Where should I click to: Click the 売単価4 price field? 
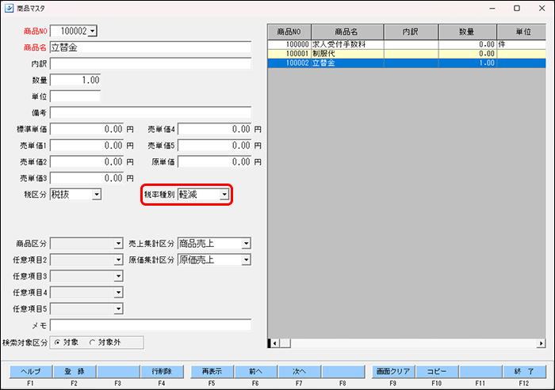tap(215, 129)
